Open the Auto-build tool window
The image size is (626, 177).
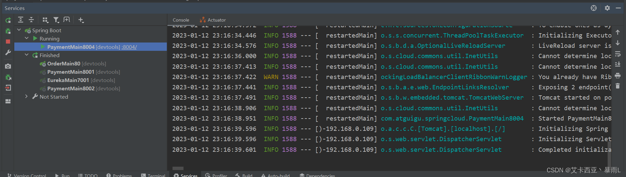[275, 175]
